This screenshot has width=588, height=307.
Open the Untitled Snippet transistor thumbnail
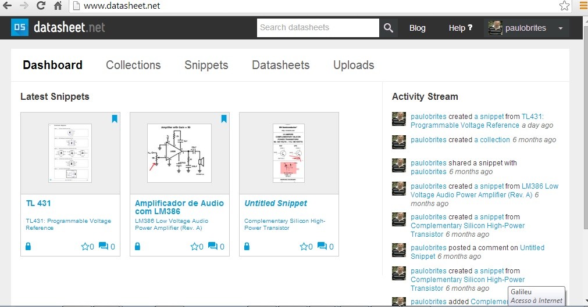pyautogui.click(x=288, y=153)
